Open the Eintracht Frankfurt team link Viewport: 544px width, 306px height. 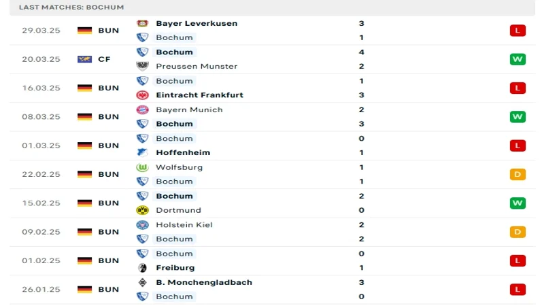pos(199,95)
